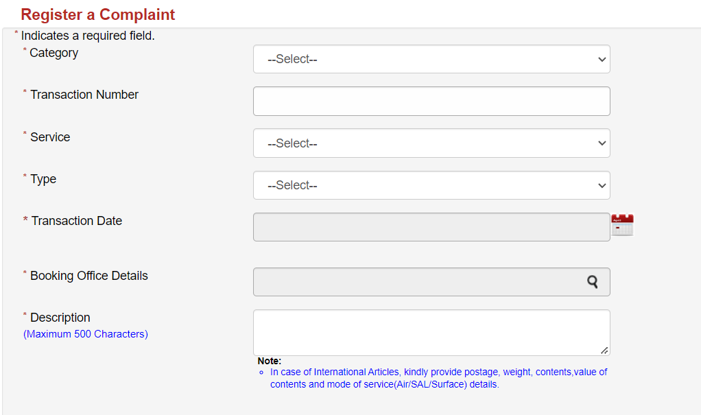Click the Booking Office Details label

click(x=89, y=276)
